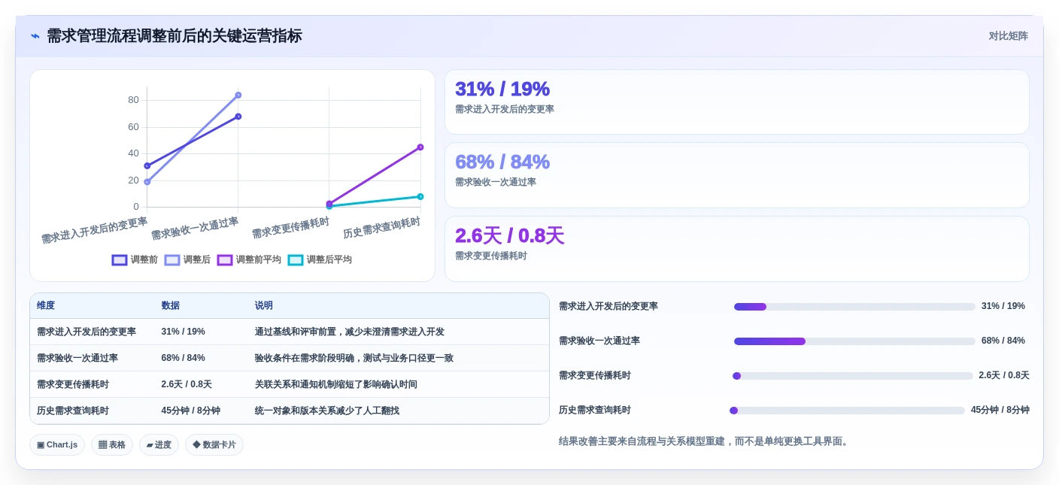Click the 数据卡片 tag chip

(x=214, y=445)
